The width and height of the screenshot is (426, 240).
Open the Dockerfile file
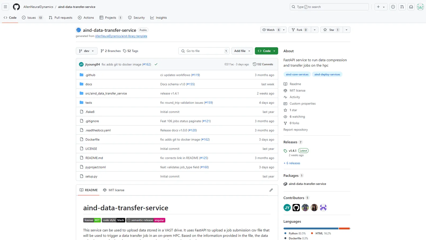[92, 139]
